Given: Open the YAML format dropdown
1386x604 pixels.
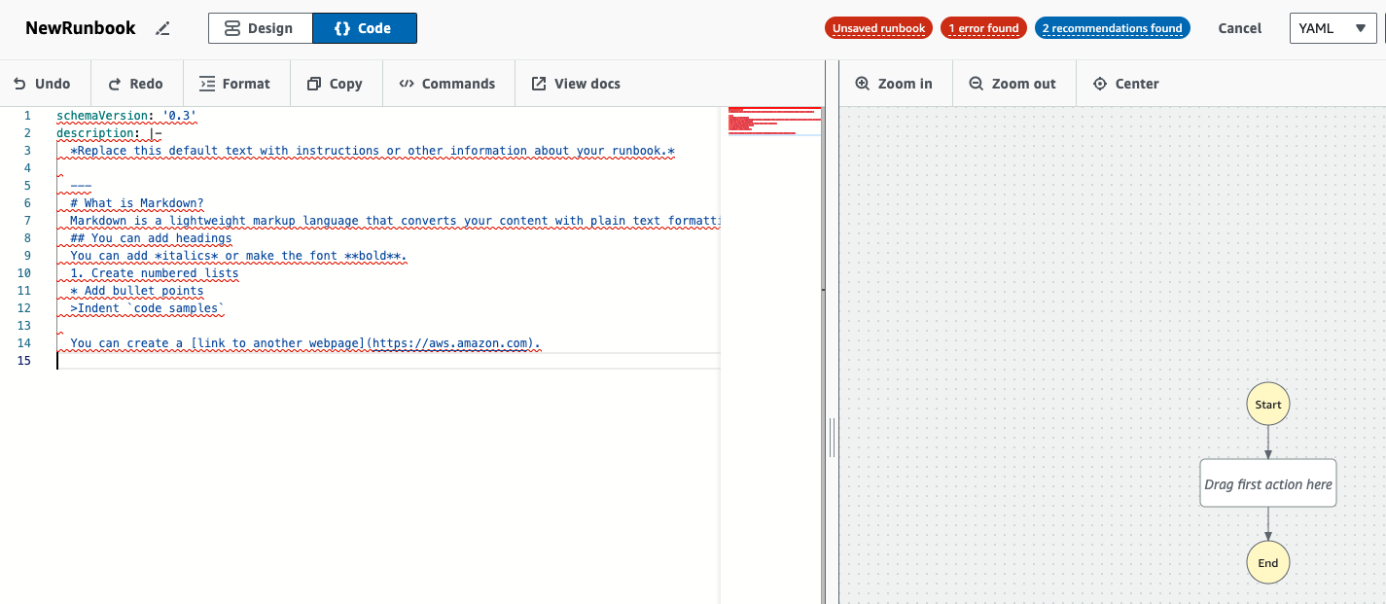Looking at the screenshot, I should pos(1332,28).
